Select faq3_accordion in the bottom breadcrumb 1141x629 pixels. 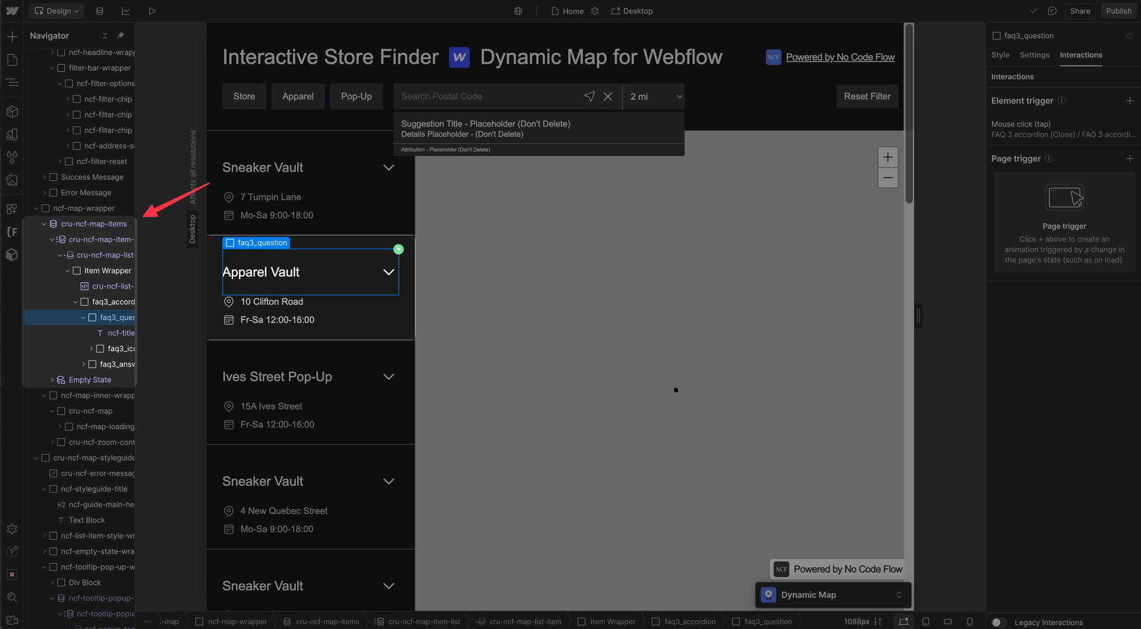[x=684, y=621]
